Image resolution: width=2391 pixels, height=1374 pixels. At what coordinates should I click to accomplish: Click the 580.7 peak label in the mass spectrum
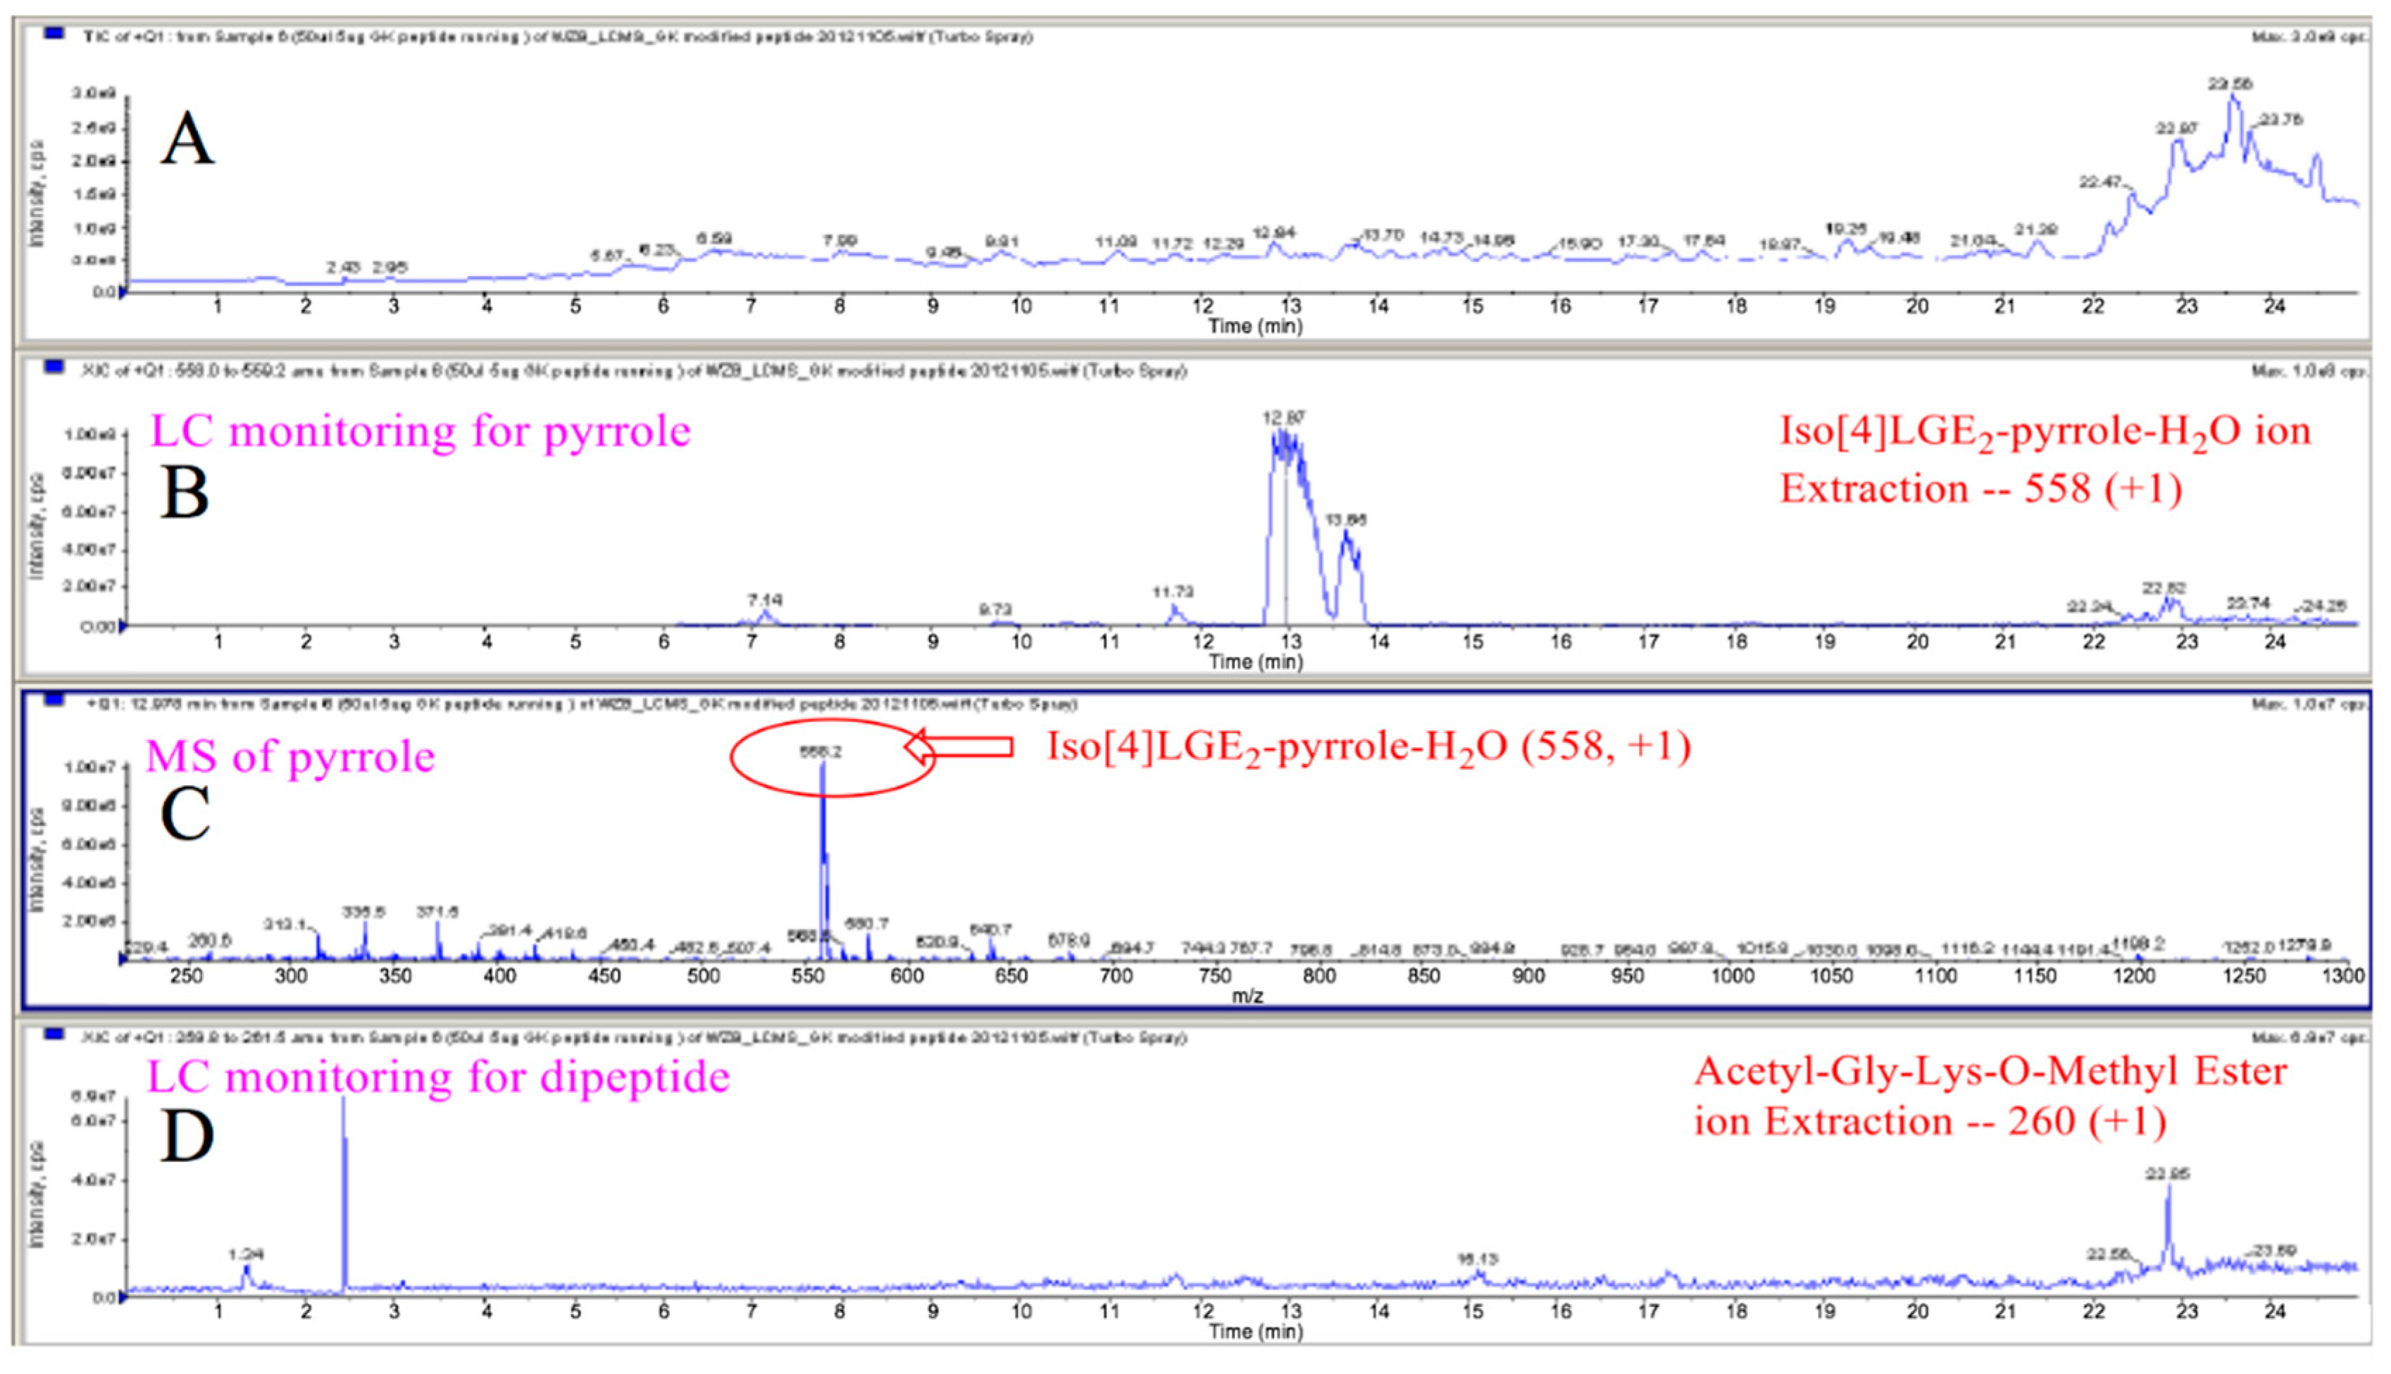(867, 924)
